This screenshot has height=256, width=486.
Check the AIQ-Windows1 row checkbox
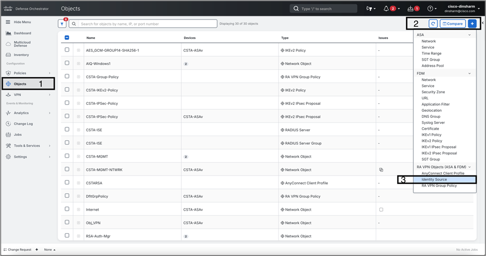[67, 63]
